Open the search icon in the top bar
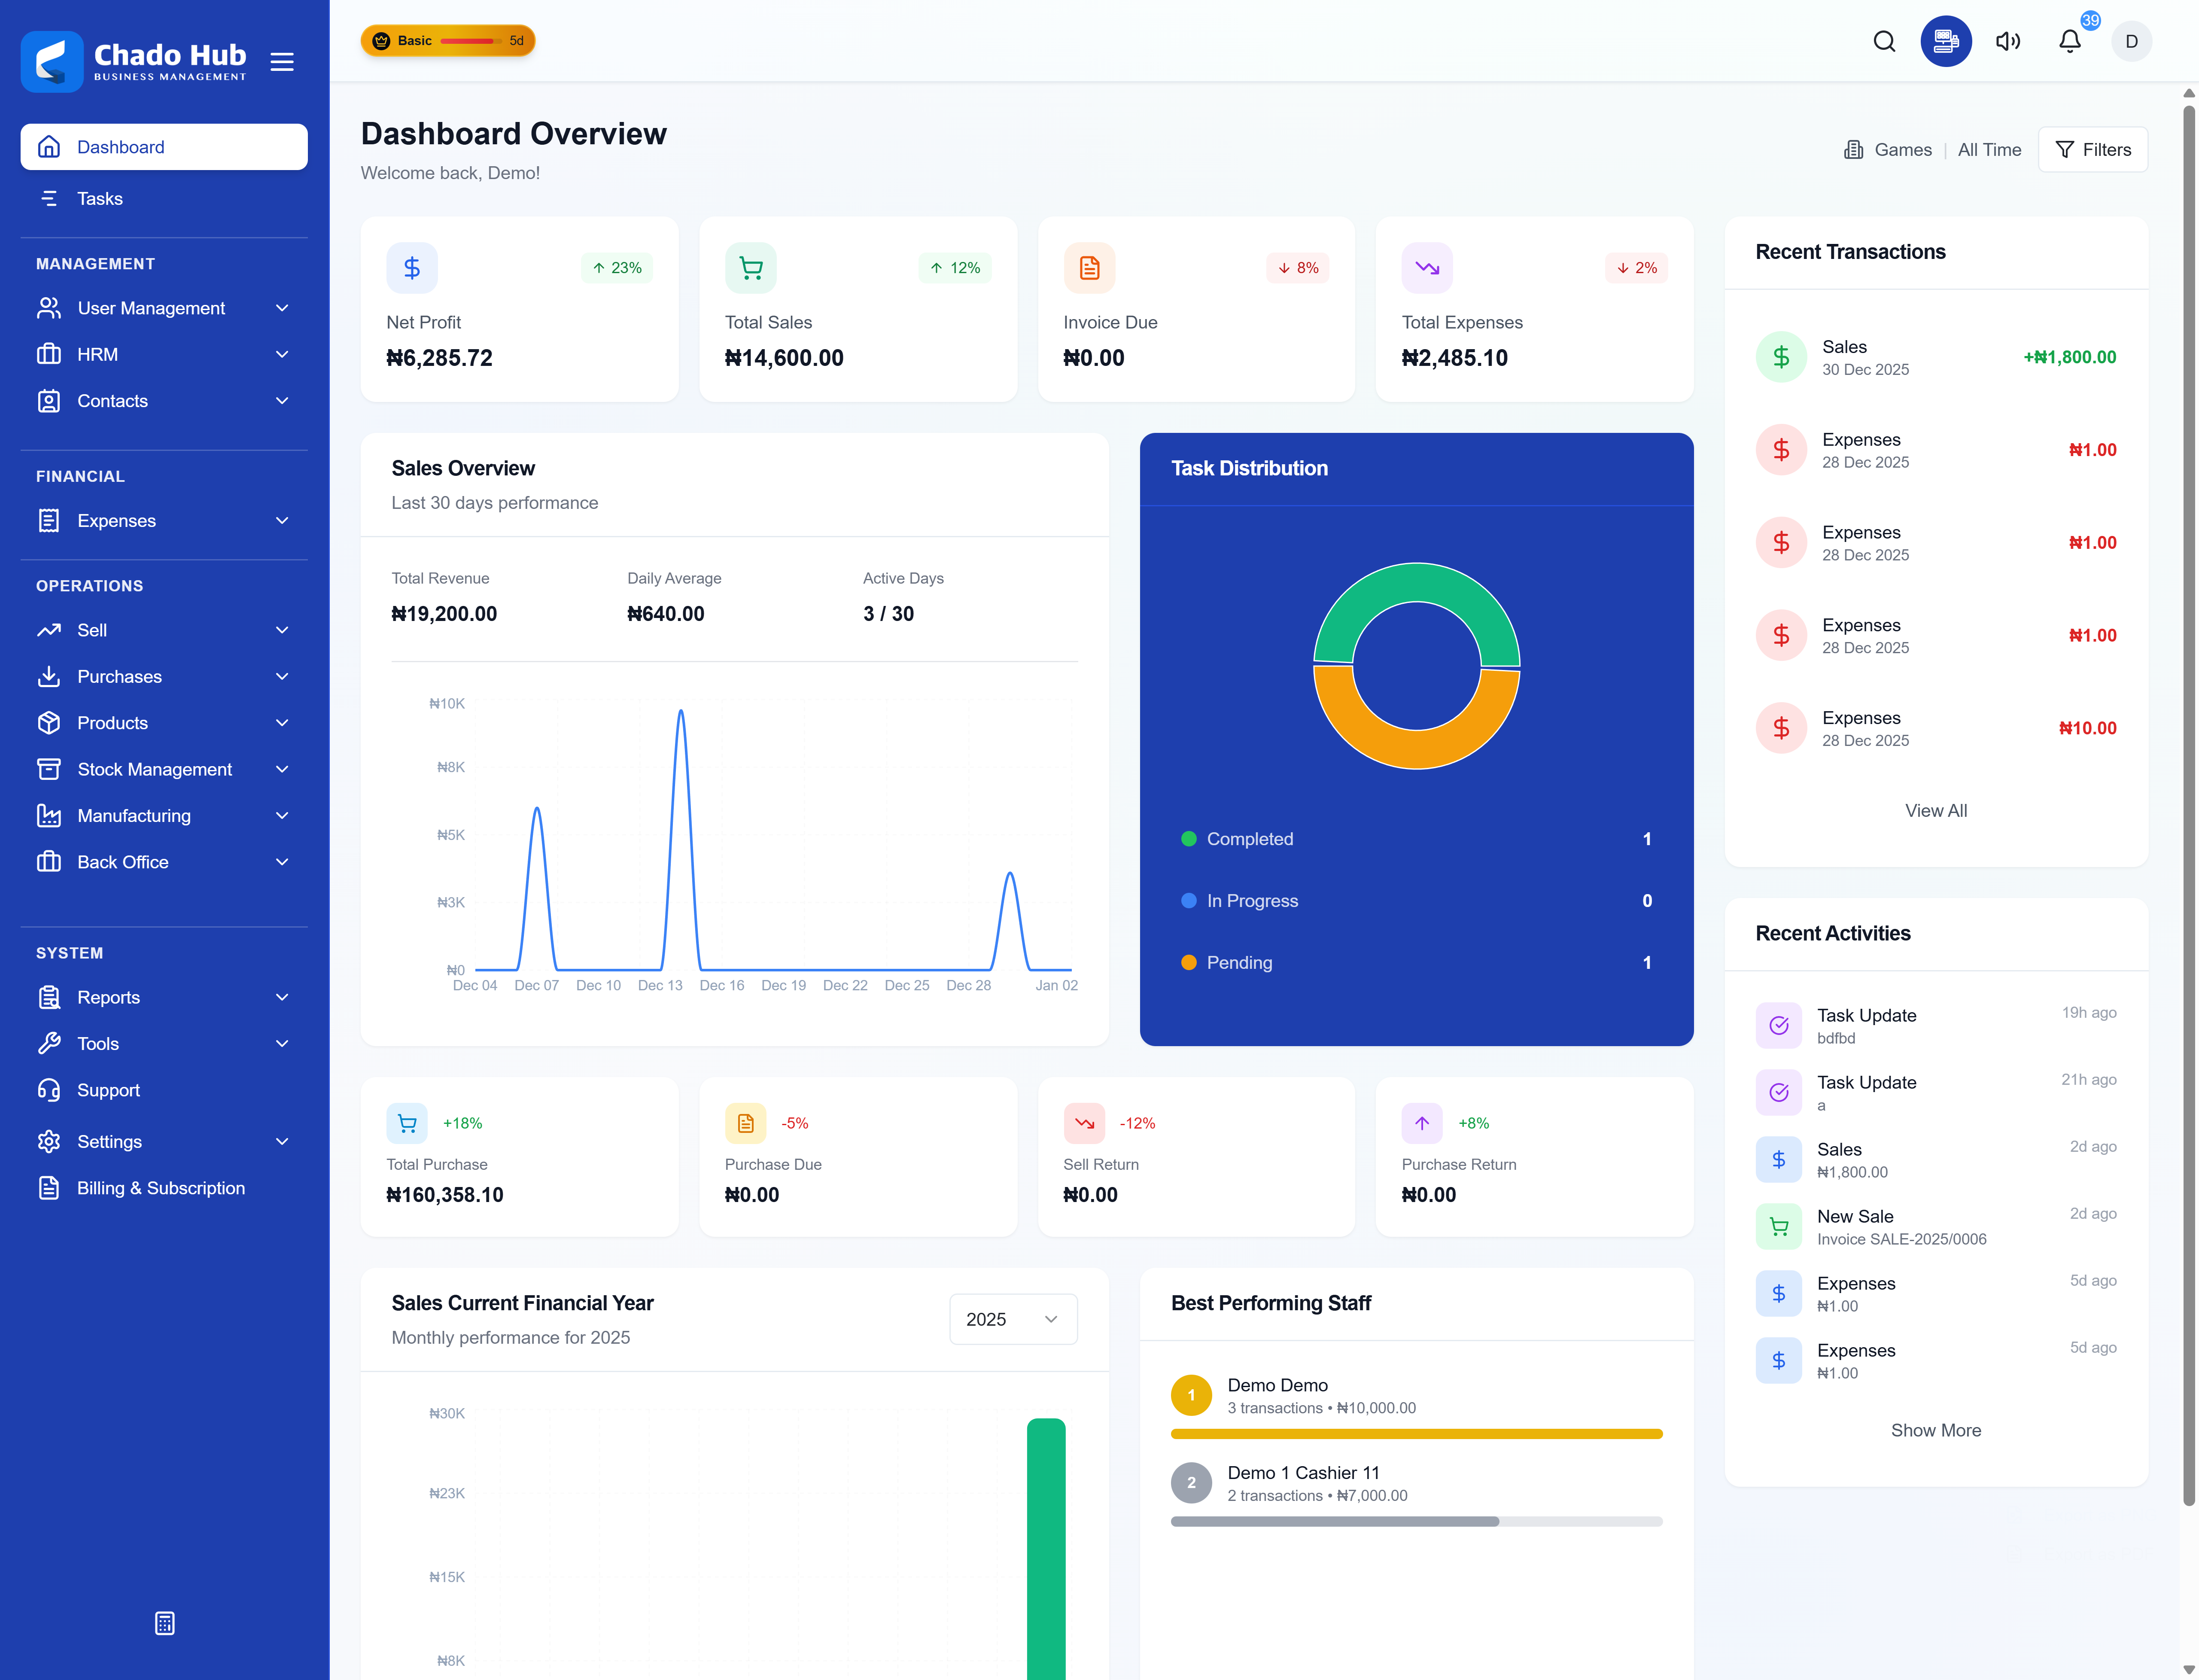The image size is (2199, 1680). tap(1884, 41)
